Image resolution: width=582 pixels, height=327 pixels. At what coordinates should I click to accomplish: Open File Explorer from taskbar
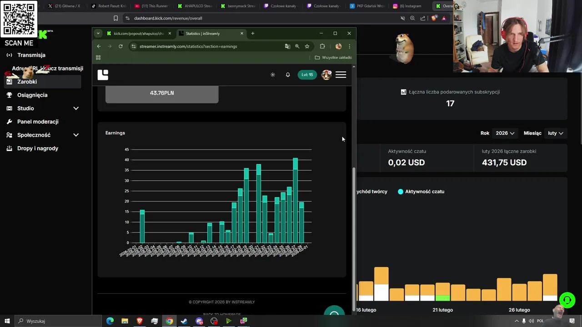[x=125, y=321]
